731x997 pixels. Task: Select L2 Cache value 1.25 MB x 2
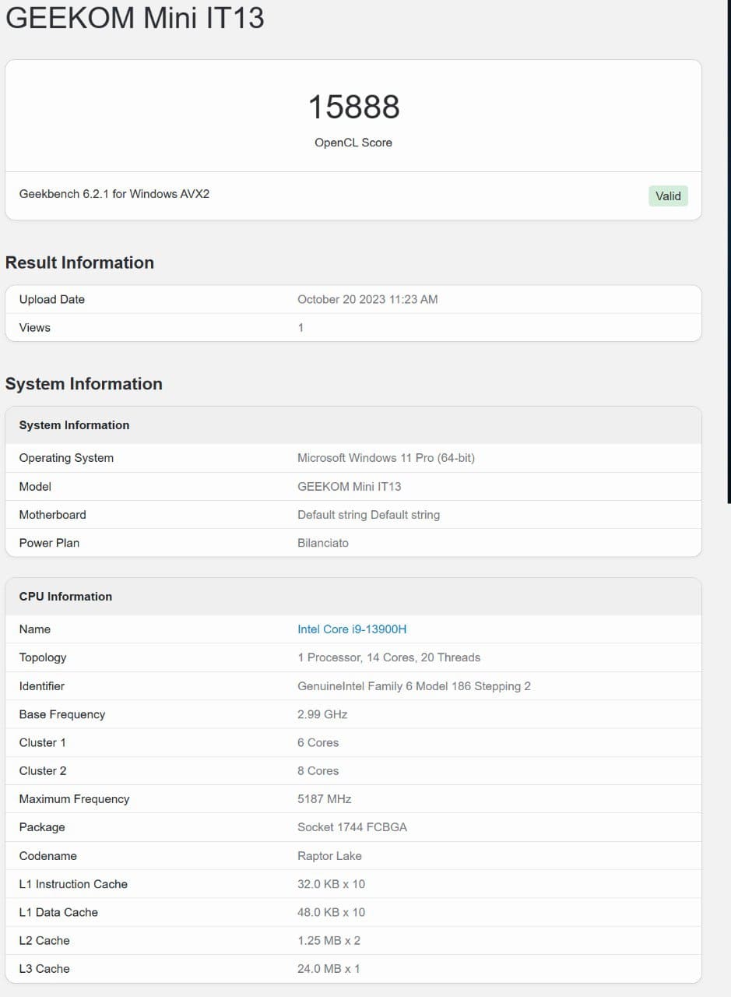329,941
